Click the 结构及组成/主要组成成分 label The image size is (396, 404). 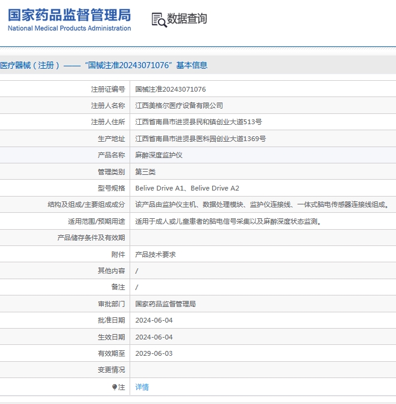[86, 204]
